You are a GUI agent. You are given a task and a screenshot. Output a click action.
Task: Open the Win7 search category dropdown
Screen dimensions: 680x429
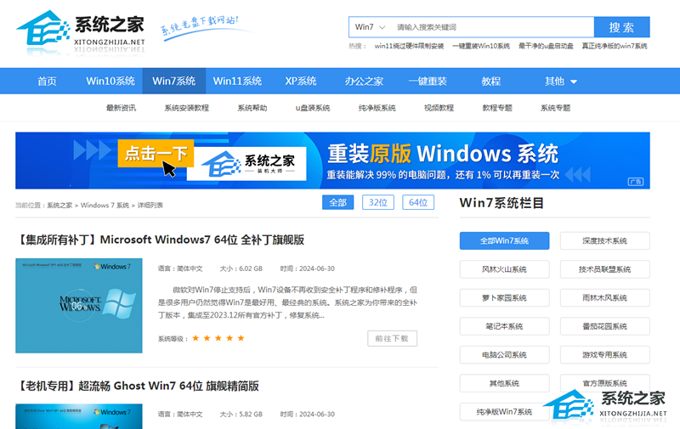370,27
